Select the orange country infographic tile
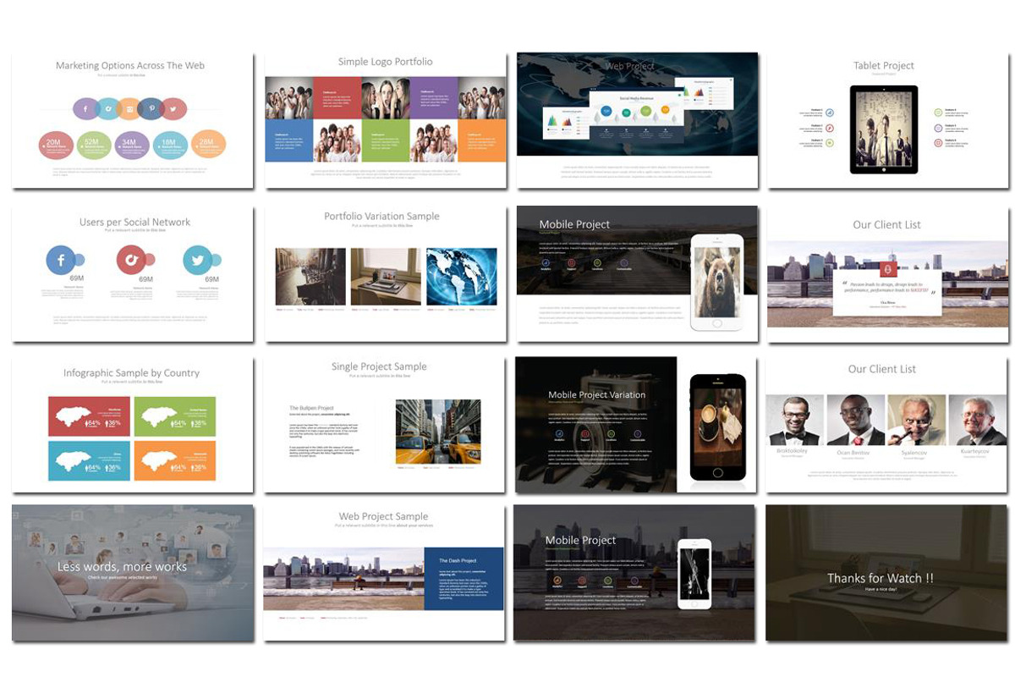The width and height of the screenshot is (1015, 677). pos(174,461)
